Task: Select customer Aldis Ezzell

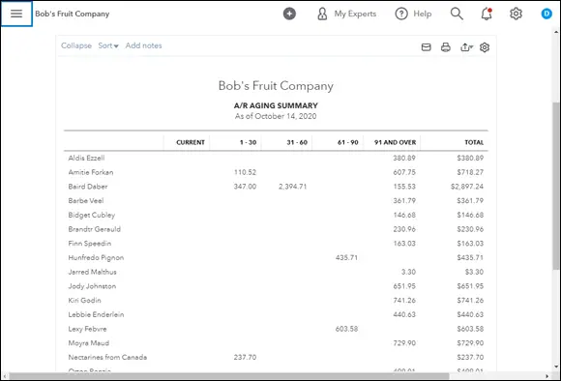Action: click(x=86, y=159)
